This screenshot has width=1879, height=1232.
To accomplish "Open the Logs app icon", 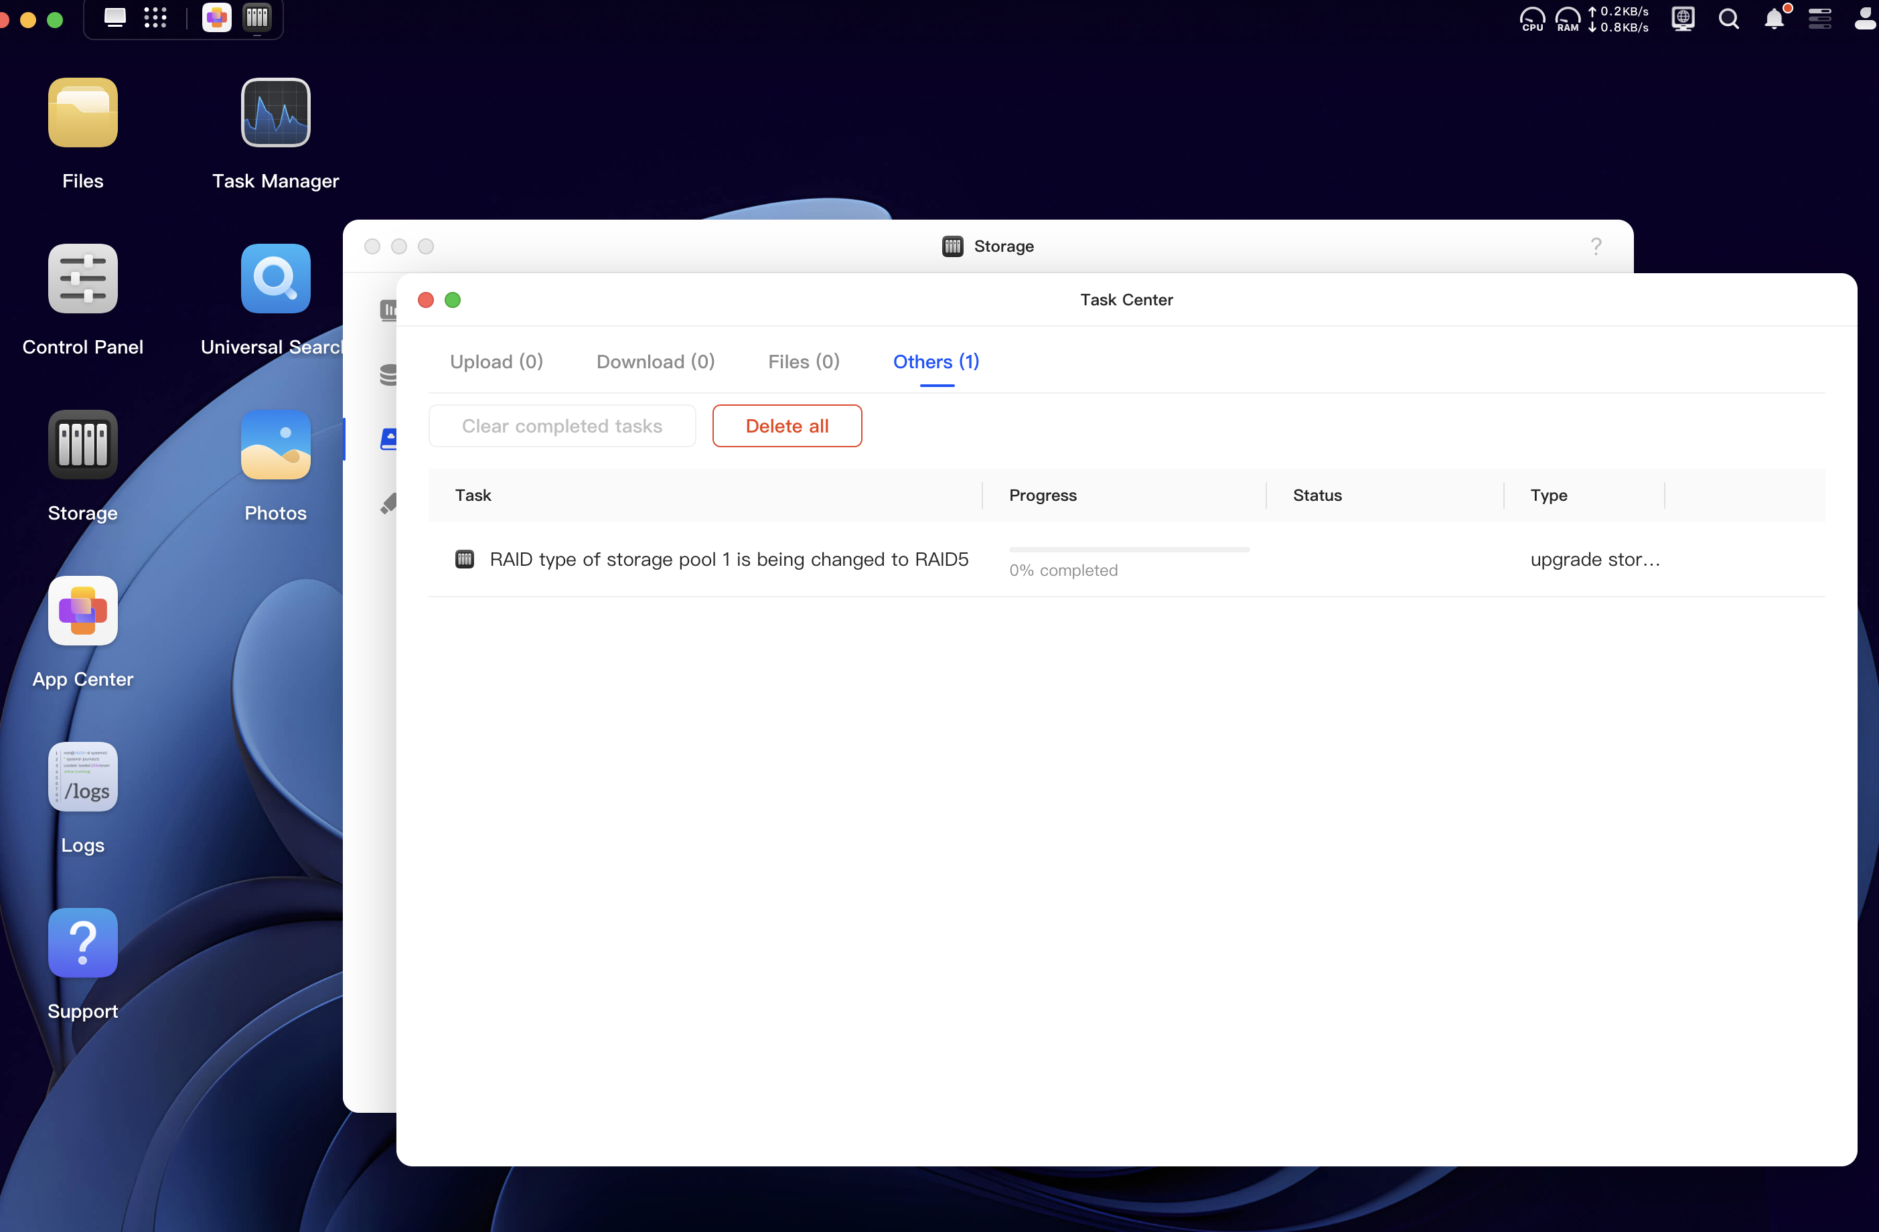I will [83, 777].
